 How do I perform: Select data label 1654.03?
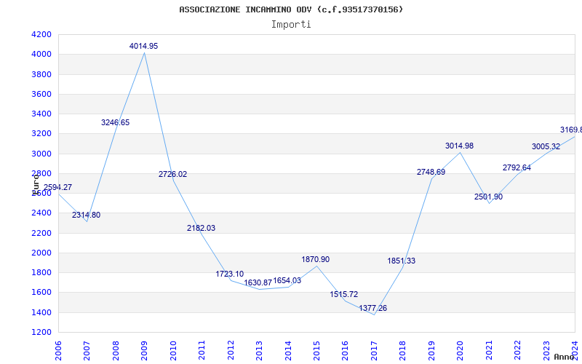pyautogui.click(x=287, y=281)
